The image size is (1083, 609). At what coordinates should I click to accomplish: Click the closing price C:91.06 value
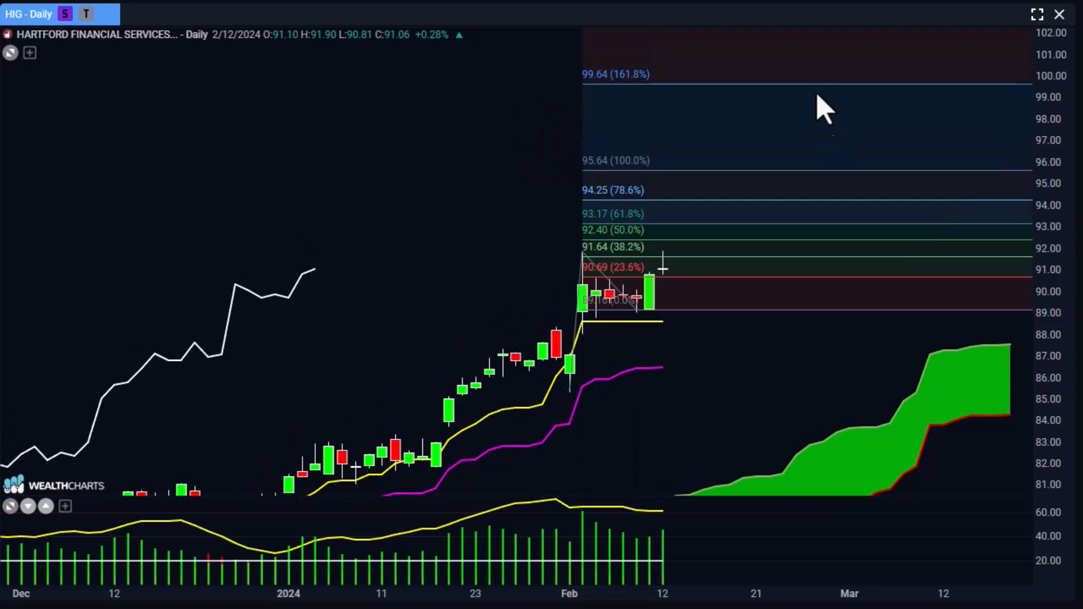click(x=392, y=34)
